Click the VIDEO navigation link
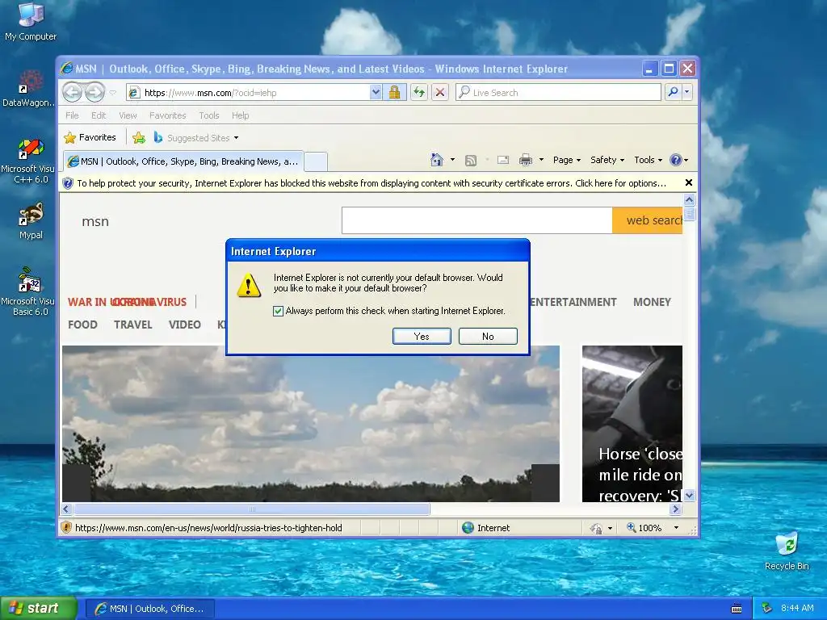The width and height of the screenshot is (827, 620). pos(185,325)
